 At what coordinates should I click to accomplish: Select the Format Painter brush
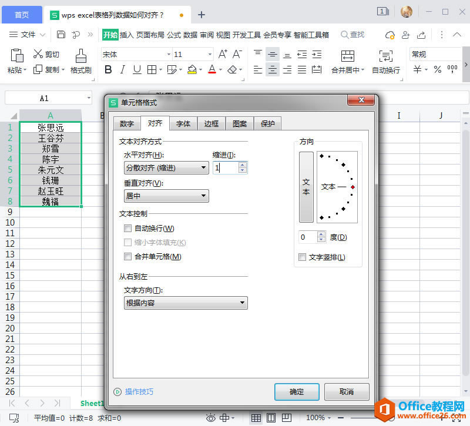pyautogui.click(x=80, y=56)
